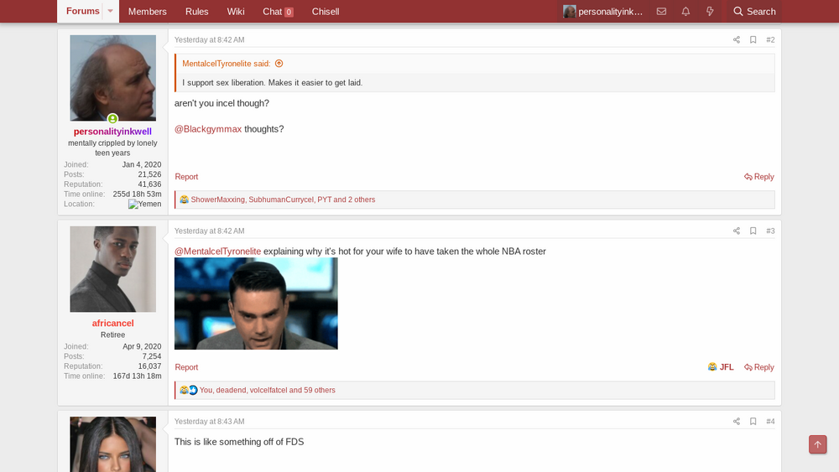Click the online status indicator on personalityinkwell avatar

coord(112,119)
